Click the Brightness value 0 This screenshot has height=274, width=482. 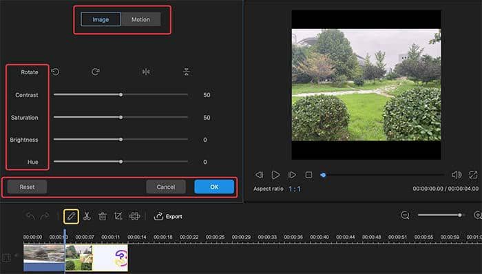[205, 140]
